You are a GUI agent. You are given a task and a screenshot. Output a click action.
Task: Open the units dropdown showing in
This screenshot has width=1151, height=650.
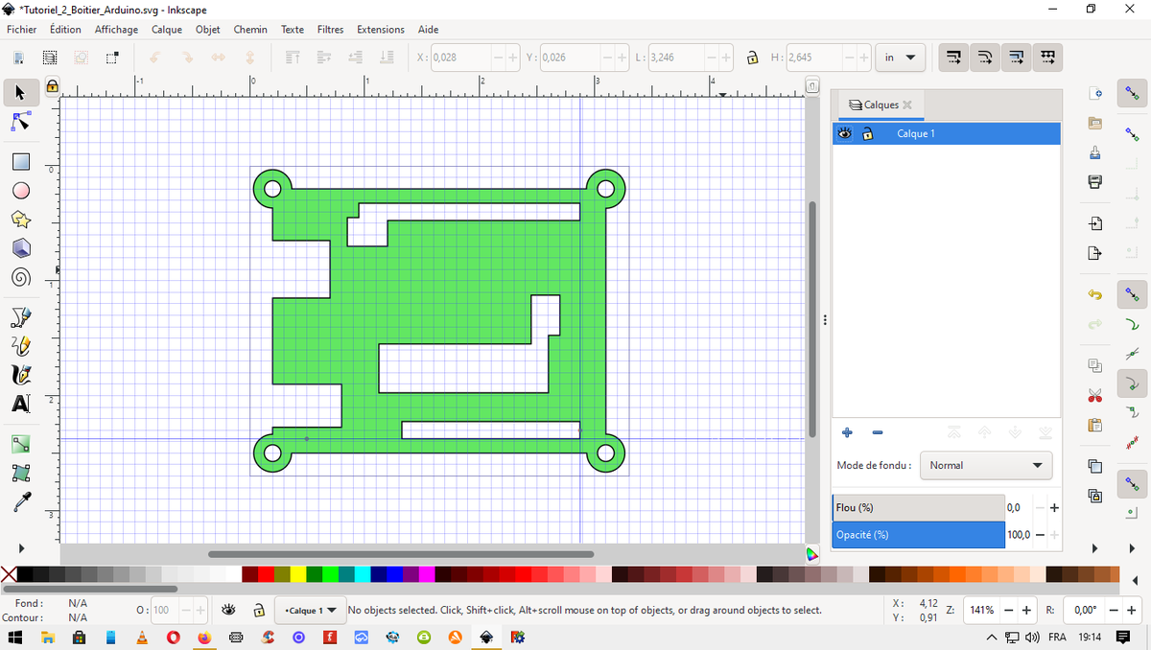pyautogui.click(x=901, y=58)
